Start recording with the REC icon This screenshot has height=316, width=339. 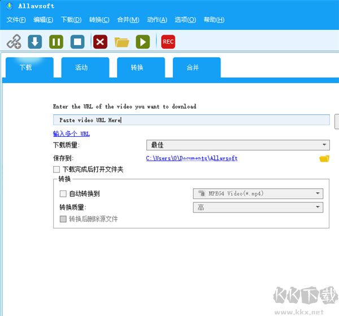(x=168, y=42)
